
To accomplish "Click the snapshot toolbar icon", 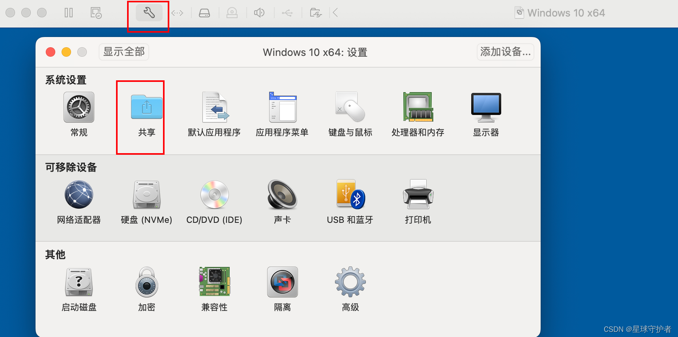I will tap(96, 13).
